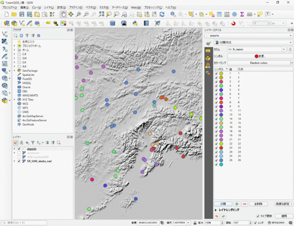Click the Text Annotation tool icon
The image size is (294, 226).
[267, 14]
